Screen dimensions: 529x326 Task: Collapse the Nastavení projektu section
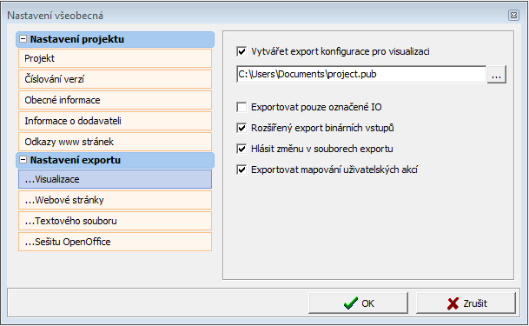point(23,39)
